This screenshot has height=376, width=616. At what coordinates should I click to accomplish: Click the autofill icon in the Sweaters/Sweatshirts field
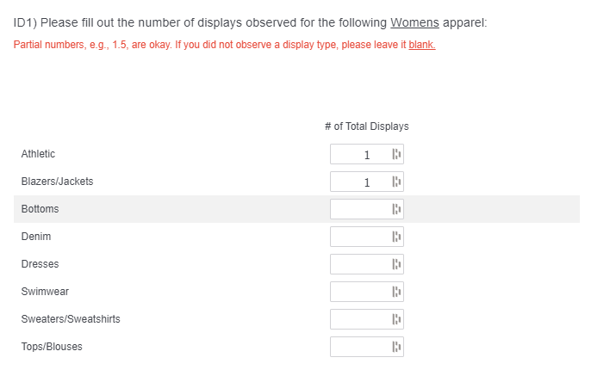396,320
